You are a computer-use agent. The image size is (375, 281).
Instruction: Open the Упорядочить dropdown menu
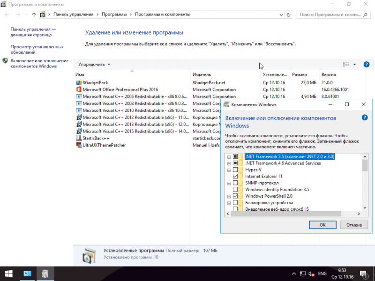click(94, 65)
